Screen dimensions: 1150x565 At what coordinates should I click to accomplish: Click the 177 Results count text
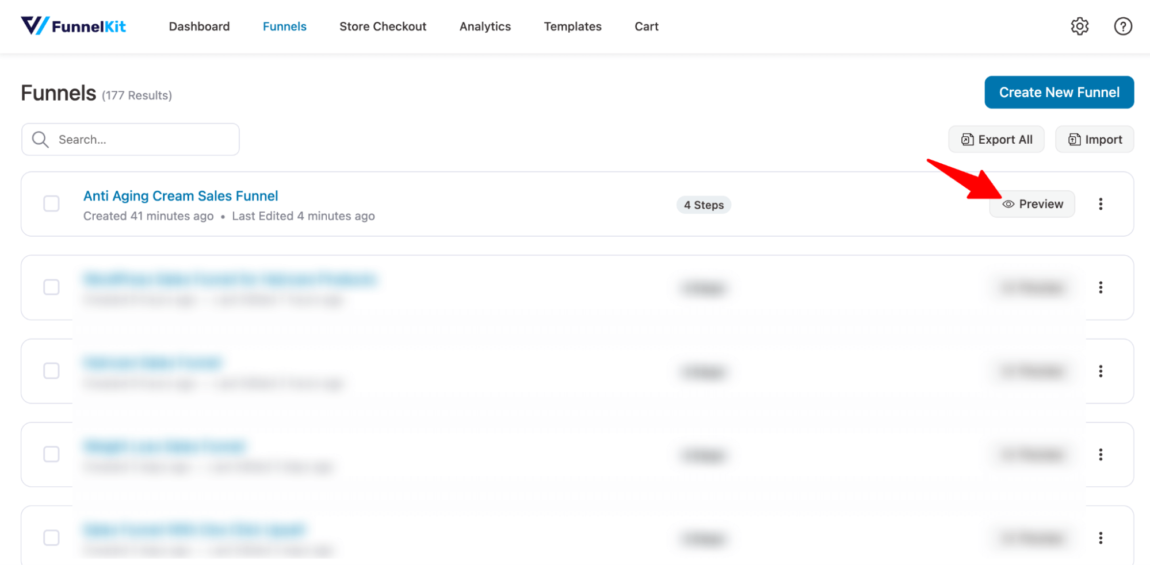[137, 95]
